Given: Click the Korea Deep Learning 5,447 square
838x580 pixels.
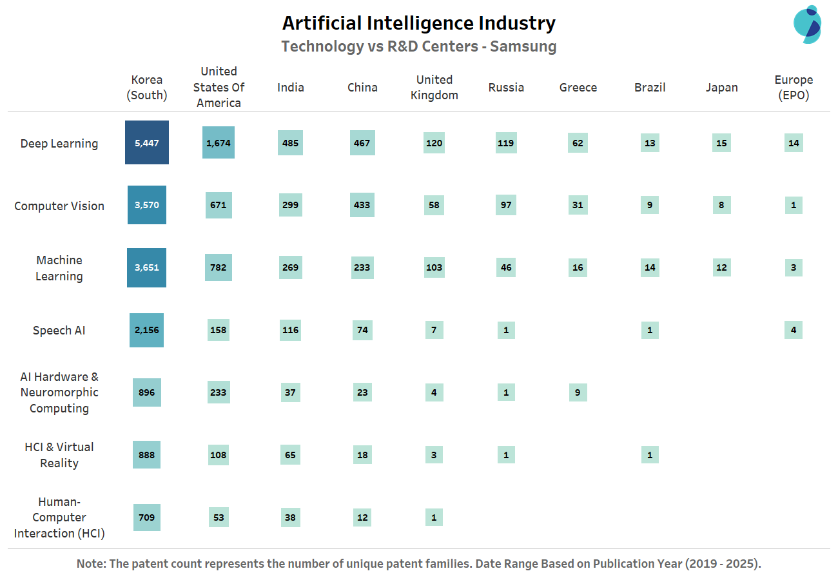Looking at the screenshot, I should 147,142.
